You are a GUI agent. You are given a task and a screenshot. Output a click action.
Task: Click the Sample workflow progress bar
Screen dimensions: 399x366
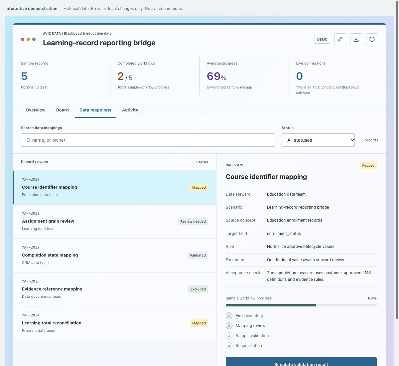pos(301,305)
